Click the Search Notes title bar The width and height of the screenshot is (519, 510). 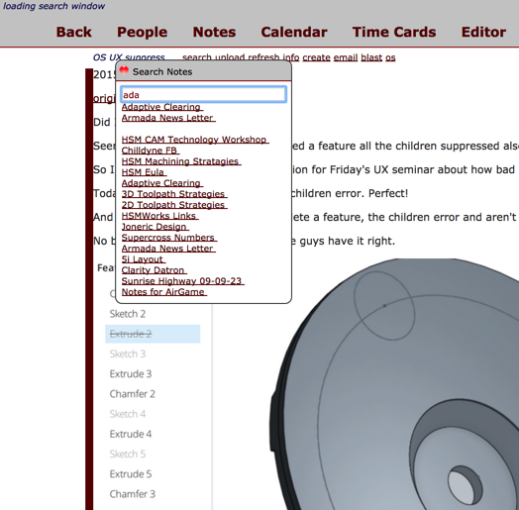[204, 71]
